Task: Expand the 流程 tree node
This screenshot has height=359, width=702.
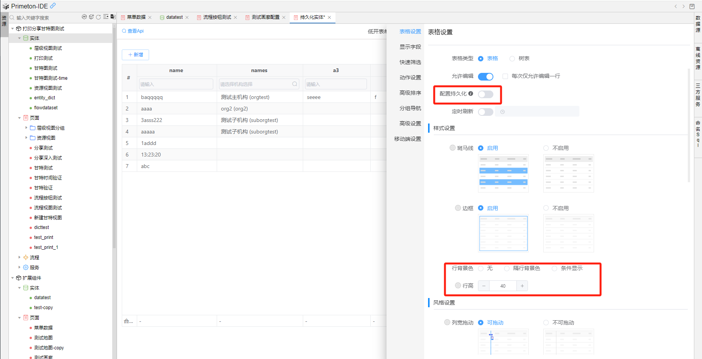Action: coord(20,257)
